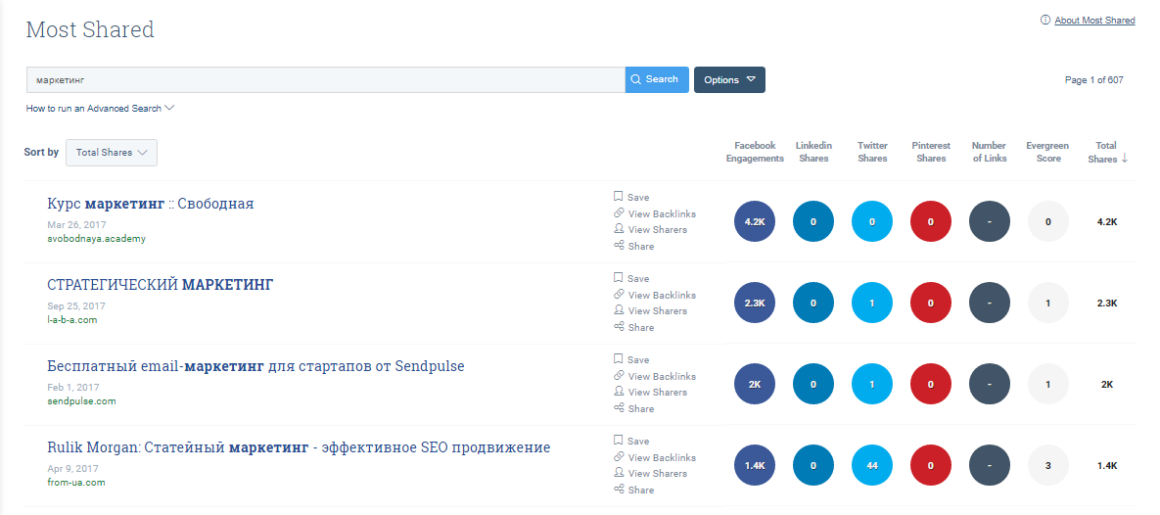Click View Sharers person icon for Sendpulse article
This screenshot has height=515, width=1160.
point(619,392)
